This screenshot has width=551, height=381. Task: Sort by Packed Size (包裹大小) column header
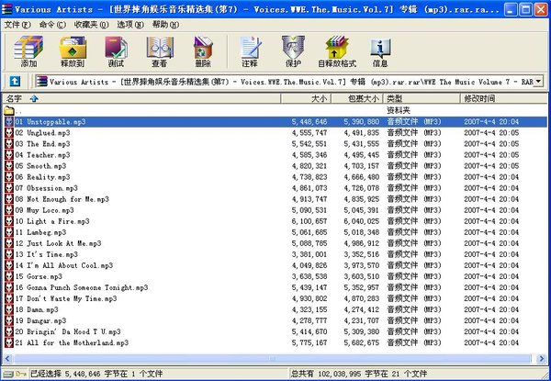pyautogui.click(x=356, y=98)
